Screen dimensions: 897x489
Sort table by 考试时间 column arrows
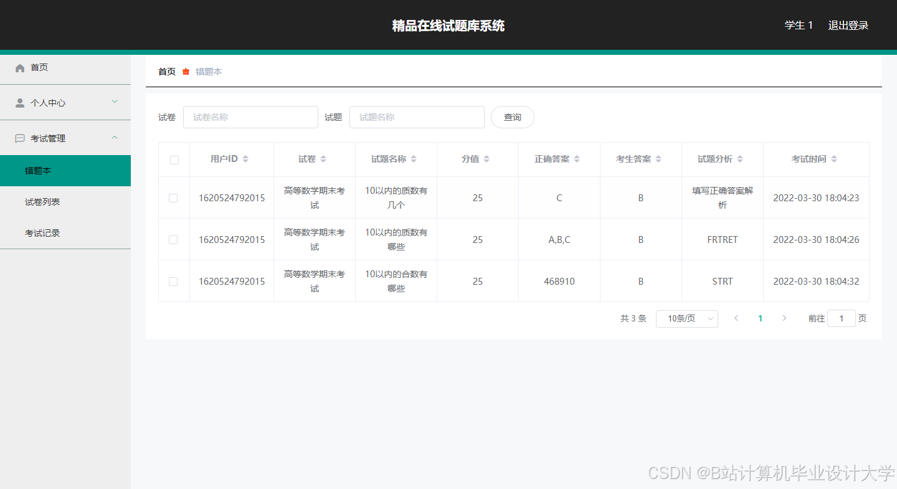(834, 159)
